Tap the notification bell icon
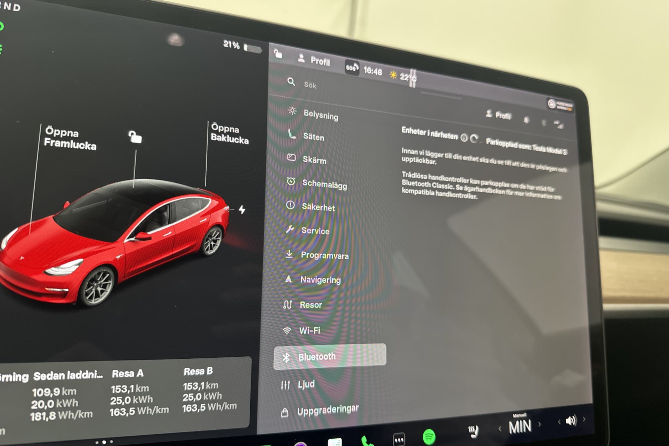Screen dimensions: 669x446 (526, 120)
